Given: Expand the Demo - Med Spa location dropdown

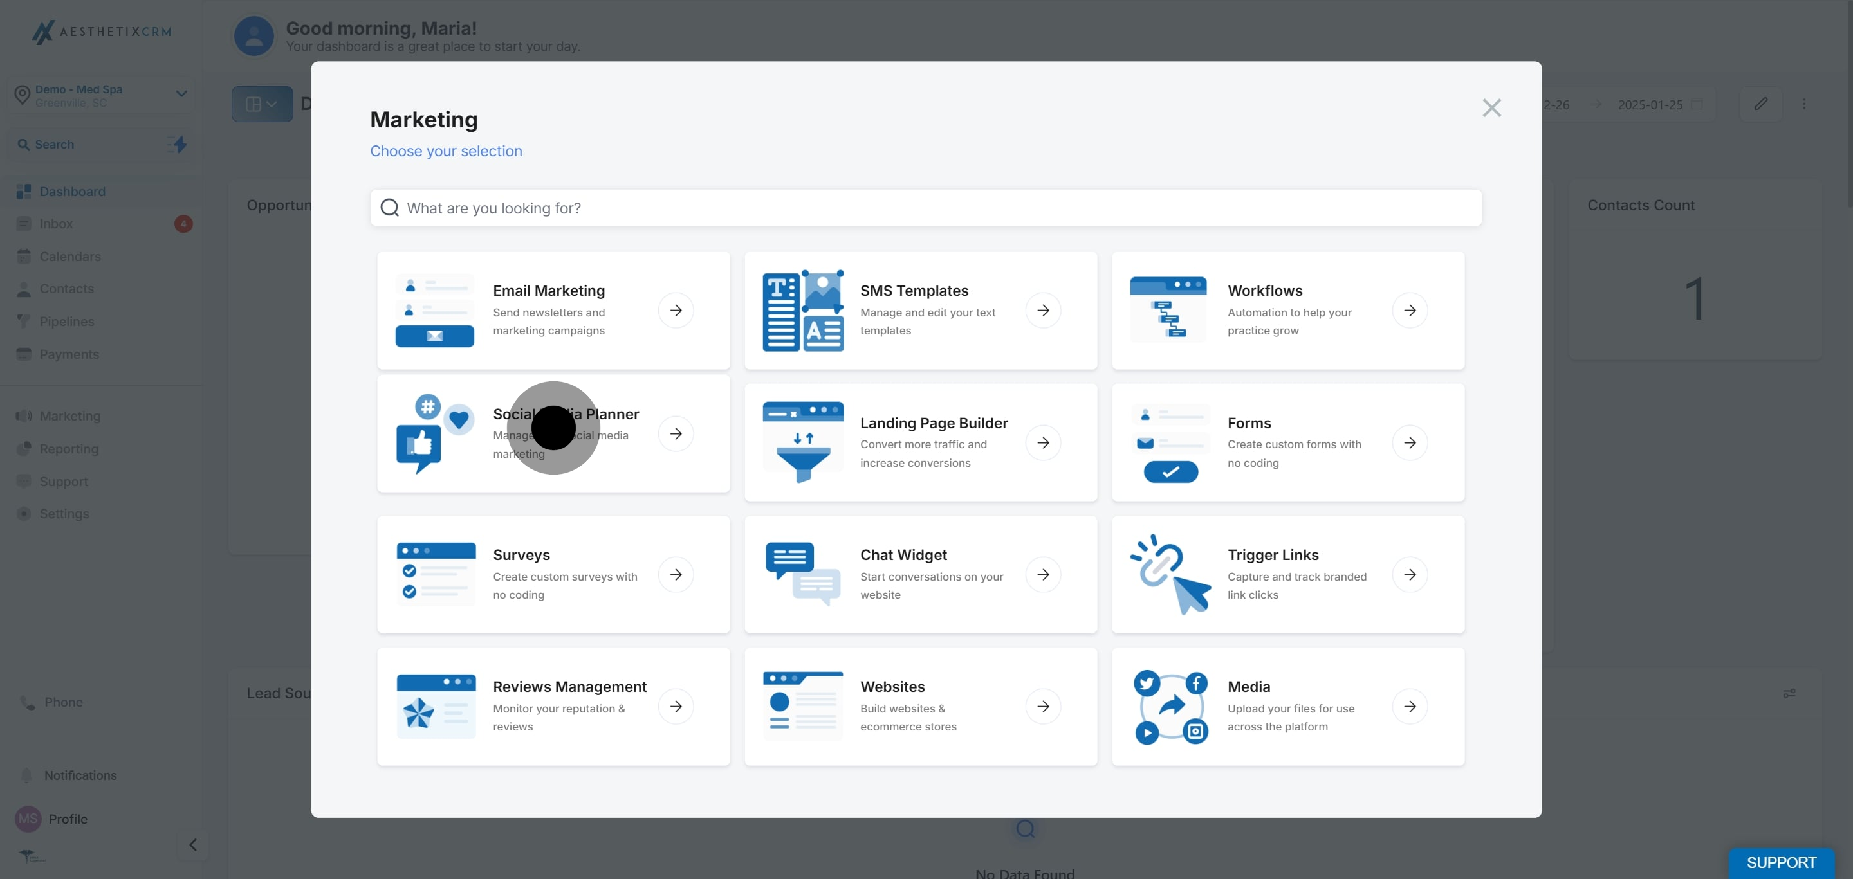Looking at the screenshot, I should click(x=181, y=93).
